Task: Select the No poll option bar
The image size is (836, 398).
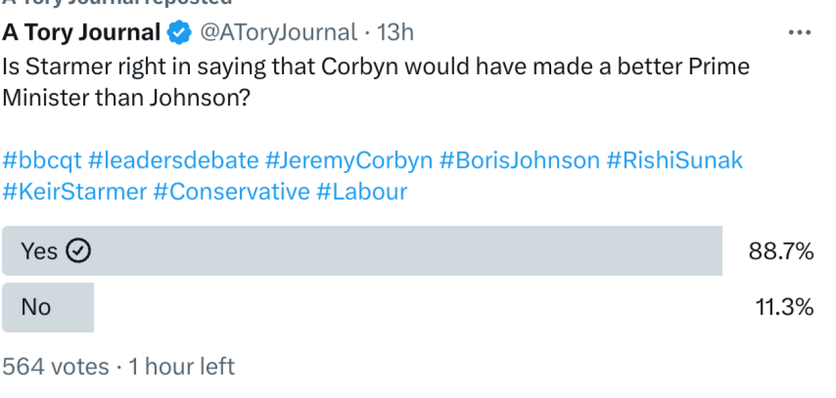Action: pos(48,307)
